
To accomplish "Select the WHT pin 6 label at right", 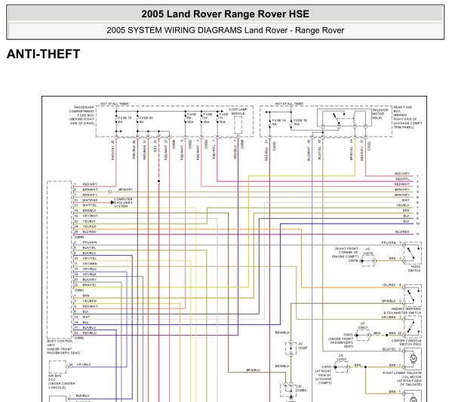I will pyautogui.click(x=406, y=200).
